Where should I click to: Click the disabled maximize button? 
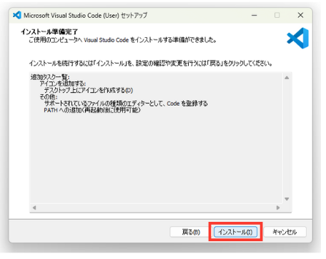point(277,15)
